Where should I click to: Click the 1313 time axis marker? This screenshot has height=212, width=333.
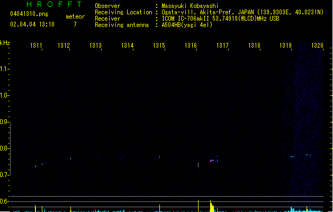point(95,46)
